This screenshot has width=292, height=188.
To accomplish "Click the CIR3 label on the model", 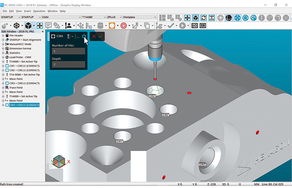I will (x=202, y=165).
